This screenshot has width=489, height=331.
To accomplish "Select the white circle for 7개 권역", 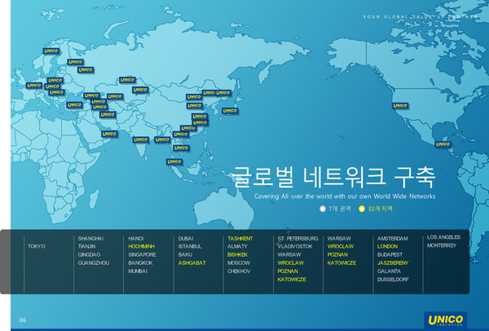I will click(x=323, y=210).
